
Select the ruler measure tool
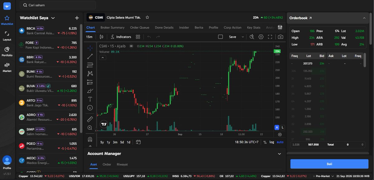tap(90, 119)
